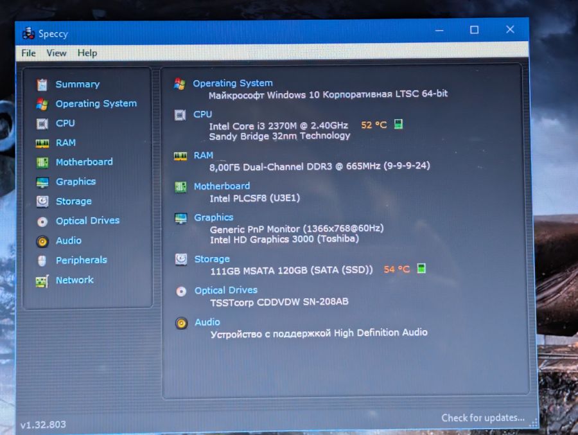Click 111GB MSATA 120GB storage text

coord(292,271)
